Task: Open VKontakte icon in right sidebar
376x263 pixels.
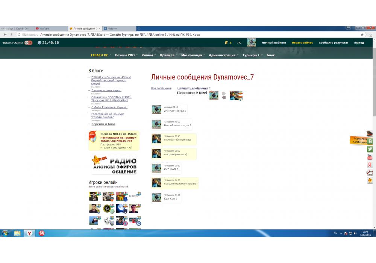Action: [x=370, y=141]
